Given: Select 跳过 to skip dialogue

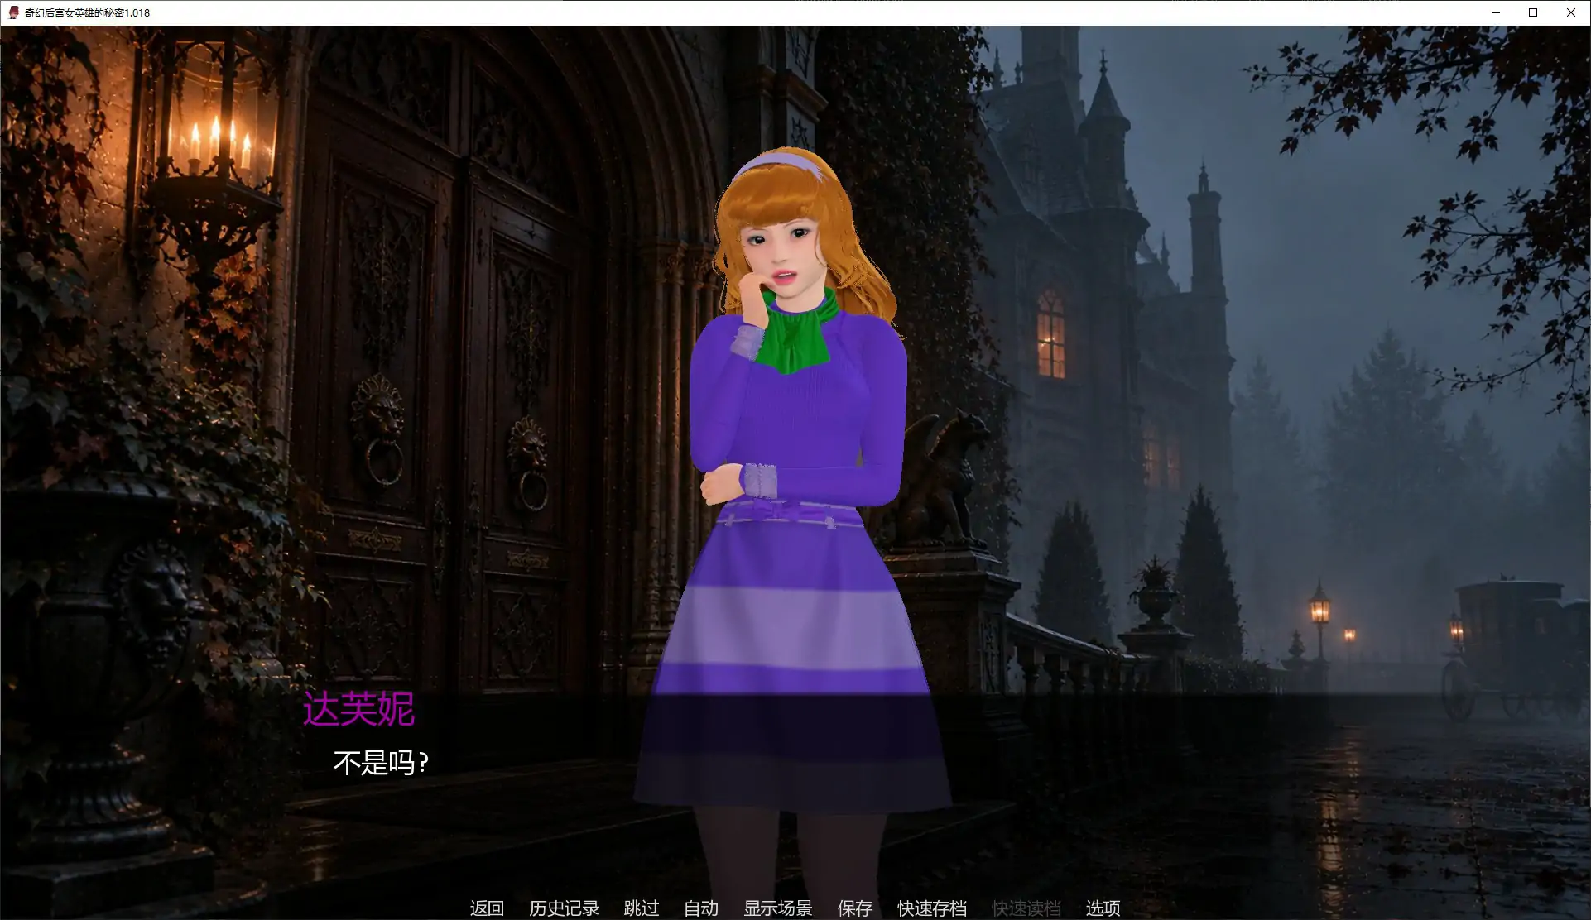Looking at the screenshot, I should click(642, 908).
